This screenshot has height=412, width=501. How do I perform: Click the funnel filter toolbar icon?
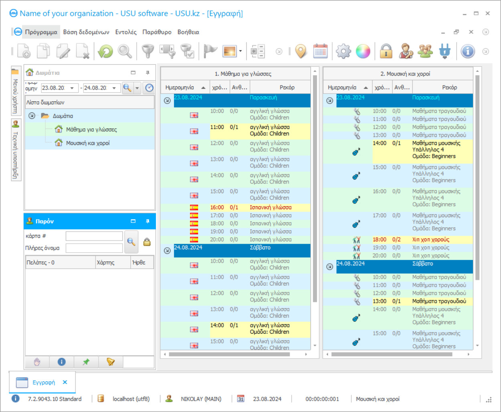(148, 51)
